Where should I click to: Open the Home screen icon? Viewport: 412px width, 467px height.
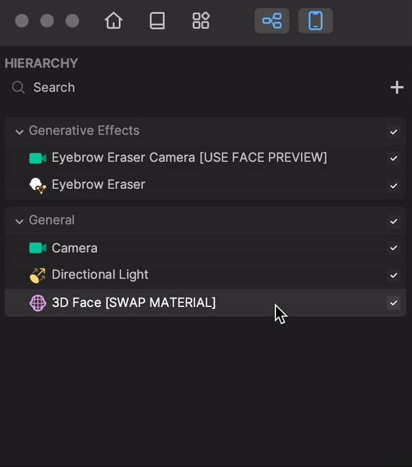coord(113,21)
